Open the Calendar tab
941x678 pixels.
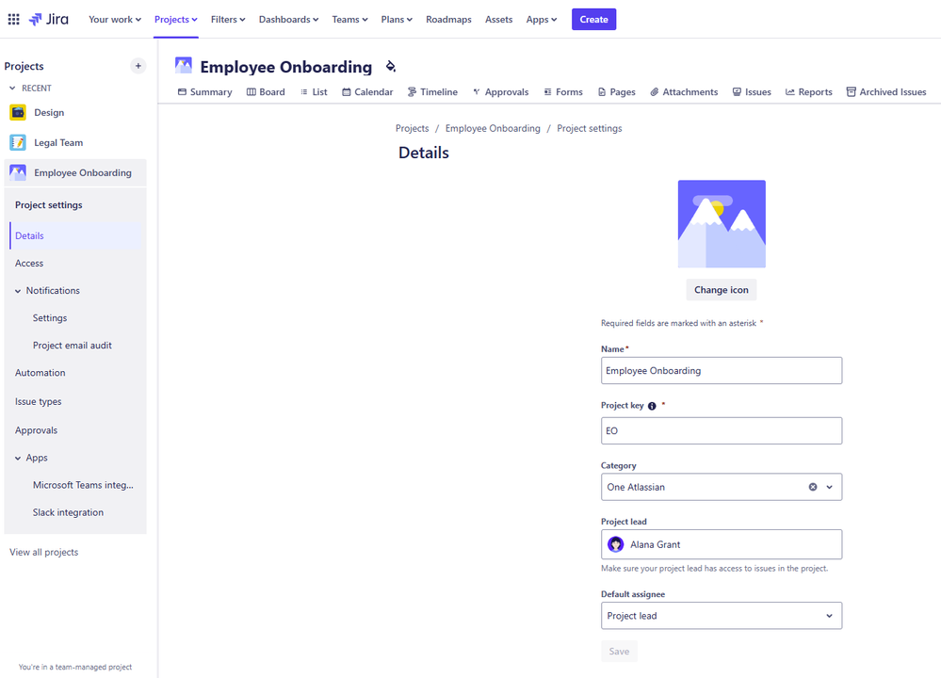coord(367,91)
